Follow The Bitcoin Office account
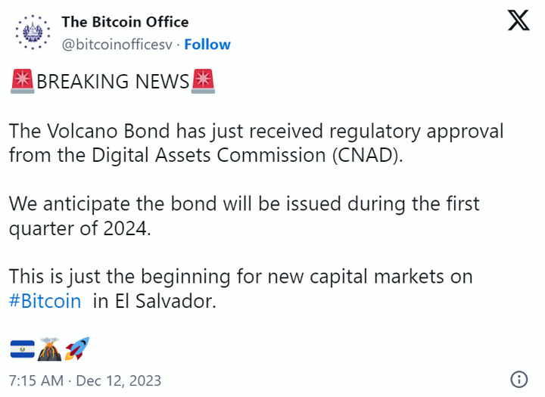This screenshot has height=397, width=545. click(x=207, y=45)
